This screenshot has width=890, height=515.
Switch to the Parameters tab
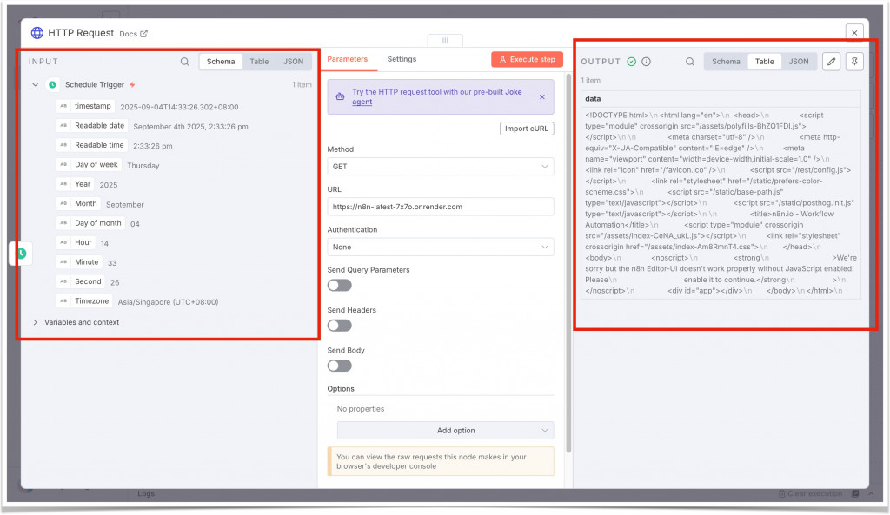348,59
